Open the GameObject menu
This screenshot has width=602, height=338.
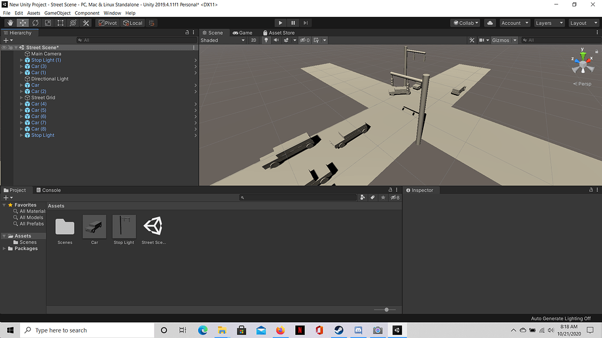(x=57, y=12)
